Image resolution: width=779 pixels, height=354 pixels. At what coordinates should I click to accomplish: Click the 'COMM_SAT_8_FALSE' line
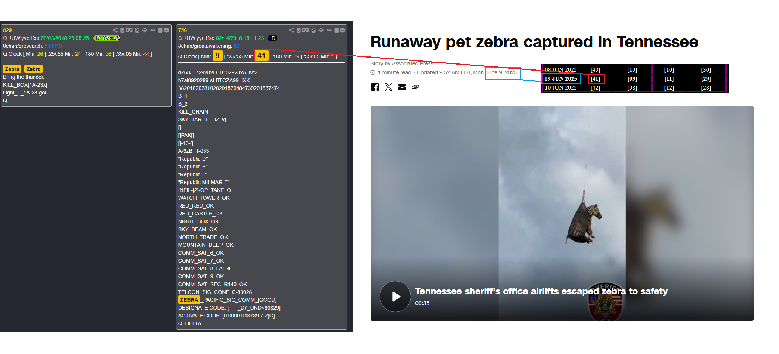pos(205,268)
